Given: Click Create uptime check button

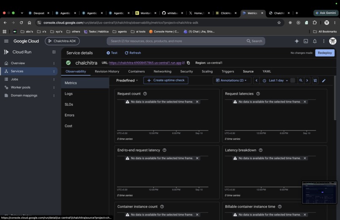Looking at the screenshot, I should tap(166, 80).
